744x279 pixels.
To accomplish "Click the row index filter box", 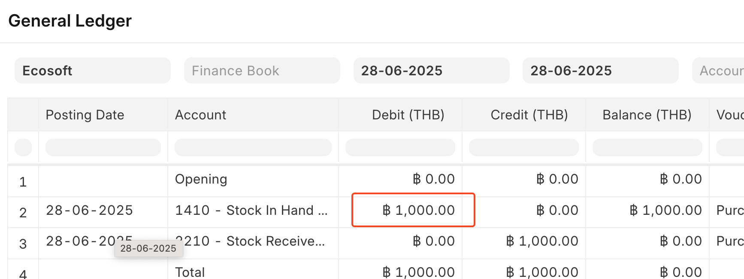I will pos(23,147).
